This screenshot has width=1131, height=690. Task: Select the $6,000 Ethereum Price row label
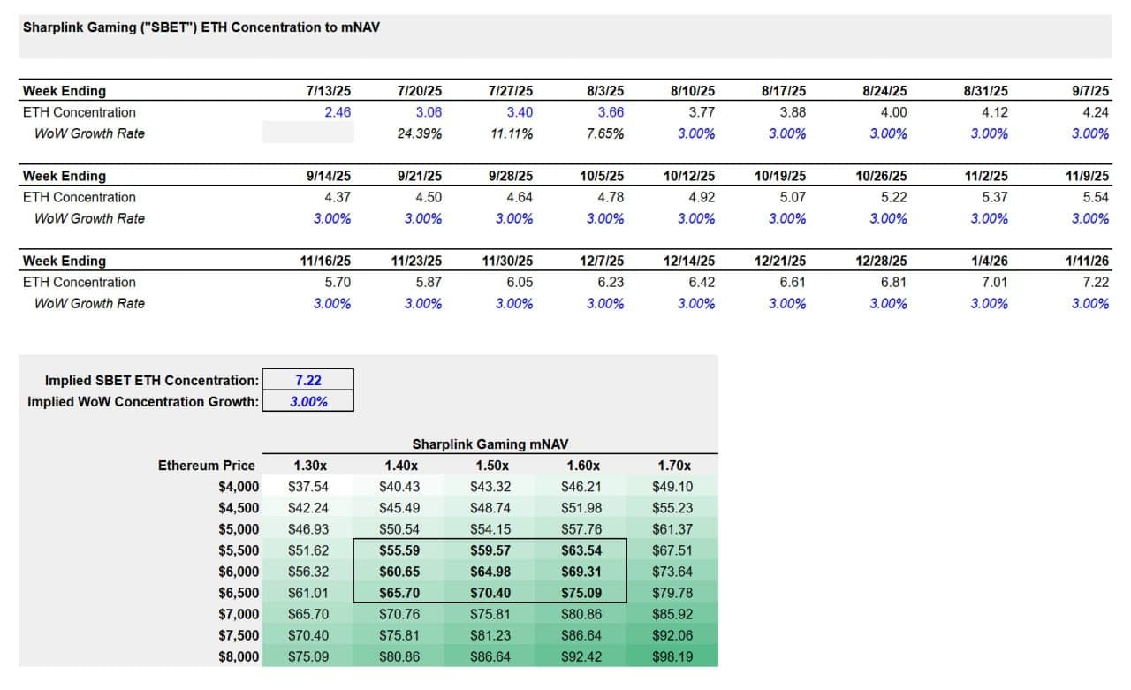point(239,572)
